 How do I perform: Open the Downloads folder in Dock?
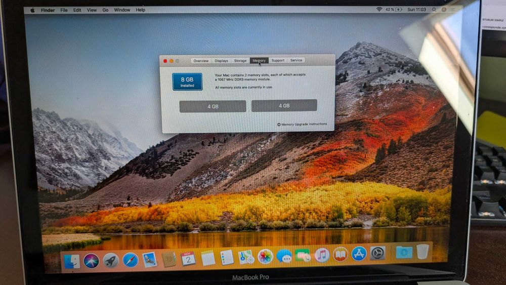coord(404,252)
